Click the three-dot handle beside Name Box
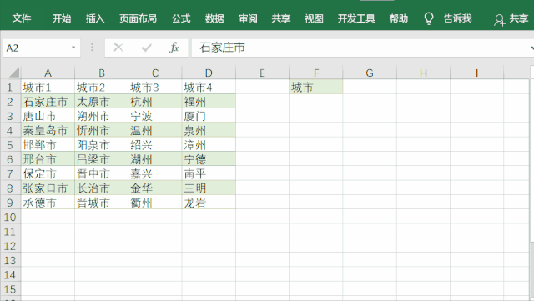This screenshot has width=534, height=301. (x=92, y=48)
